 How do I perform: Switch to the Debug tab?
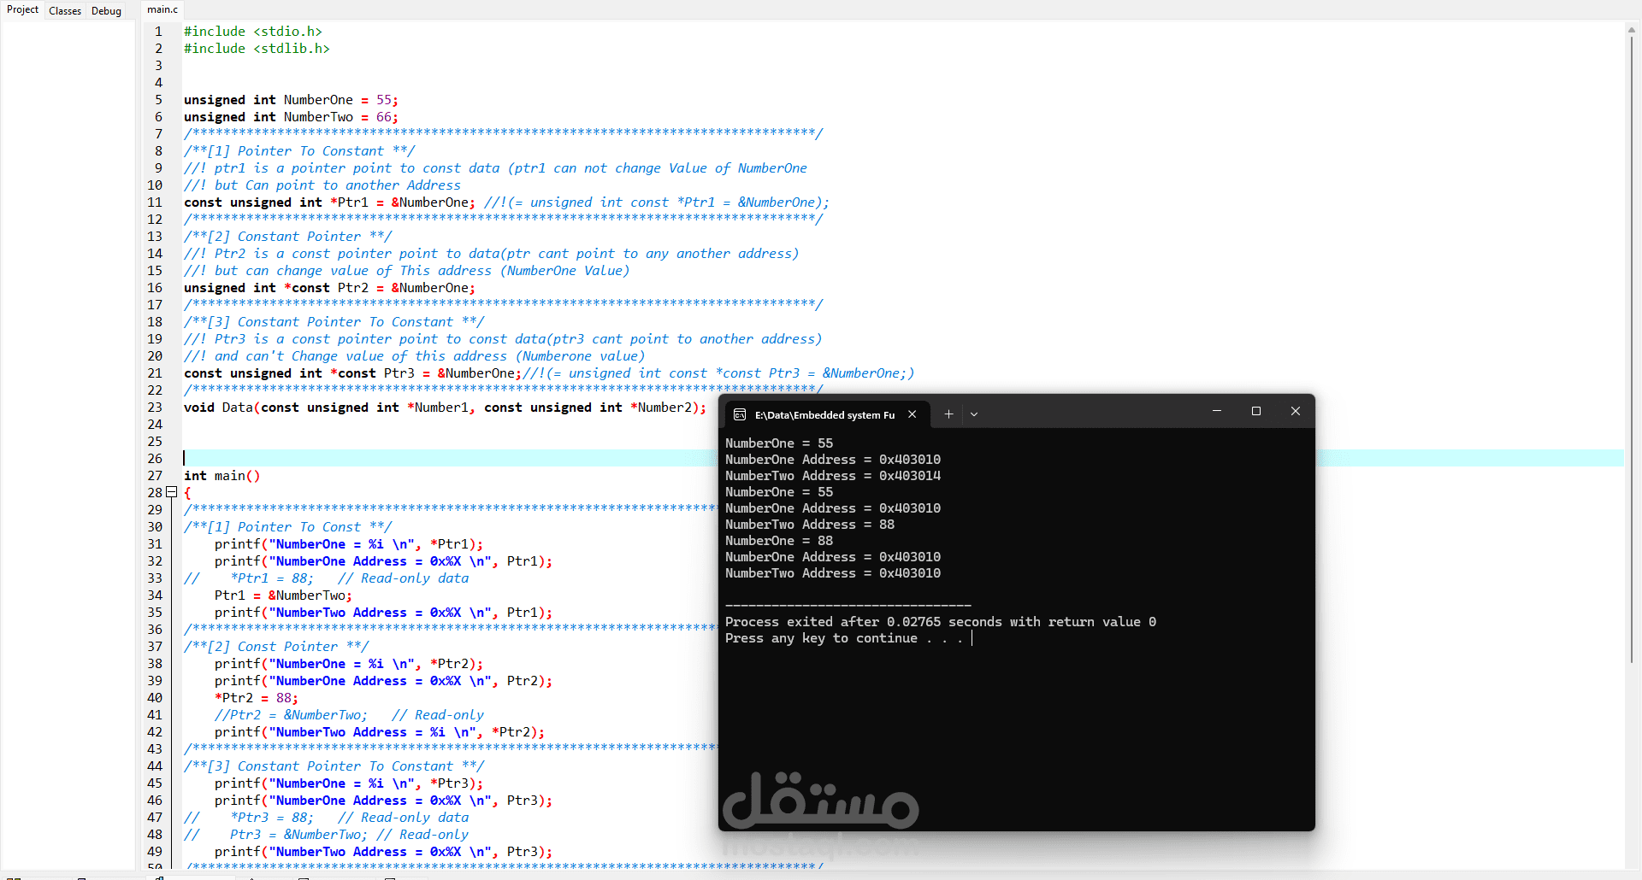click(x=105, y=10)
